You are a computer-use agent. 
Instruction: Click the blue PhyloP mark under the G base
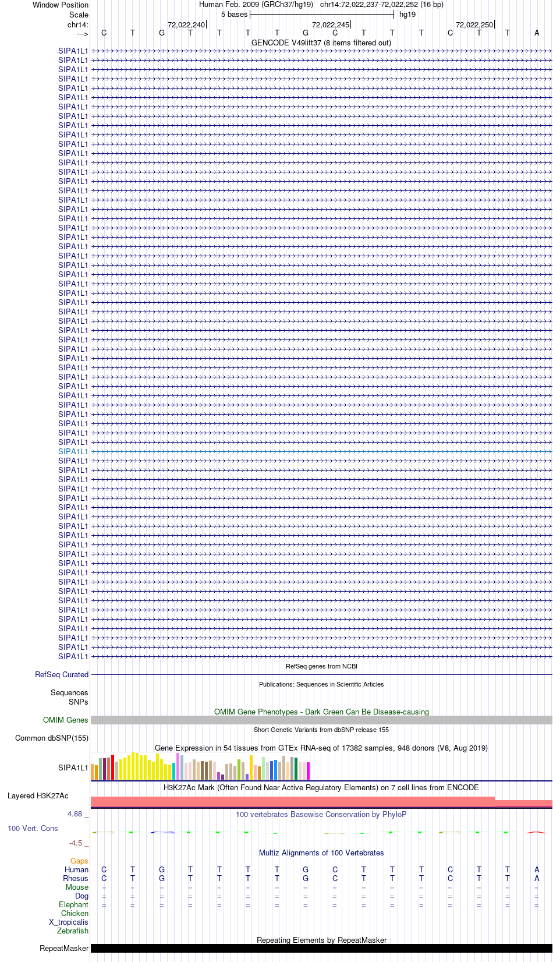(x=162, y=832)
